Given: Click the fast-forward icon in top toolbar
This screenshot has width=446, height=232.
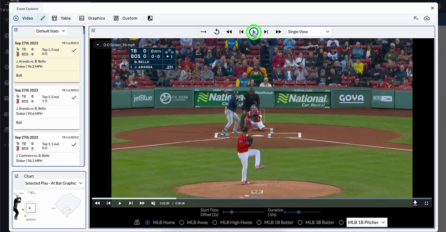Looking at the screenshot, I should (x=278, y=32).
